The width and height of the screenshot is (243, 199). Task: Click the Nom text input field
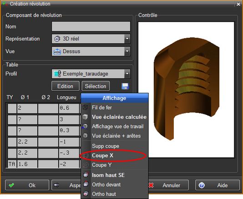pyautogui.click(x=91, y=26)
